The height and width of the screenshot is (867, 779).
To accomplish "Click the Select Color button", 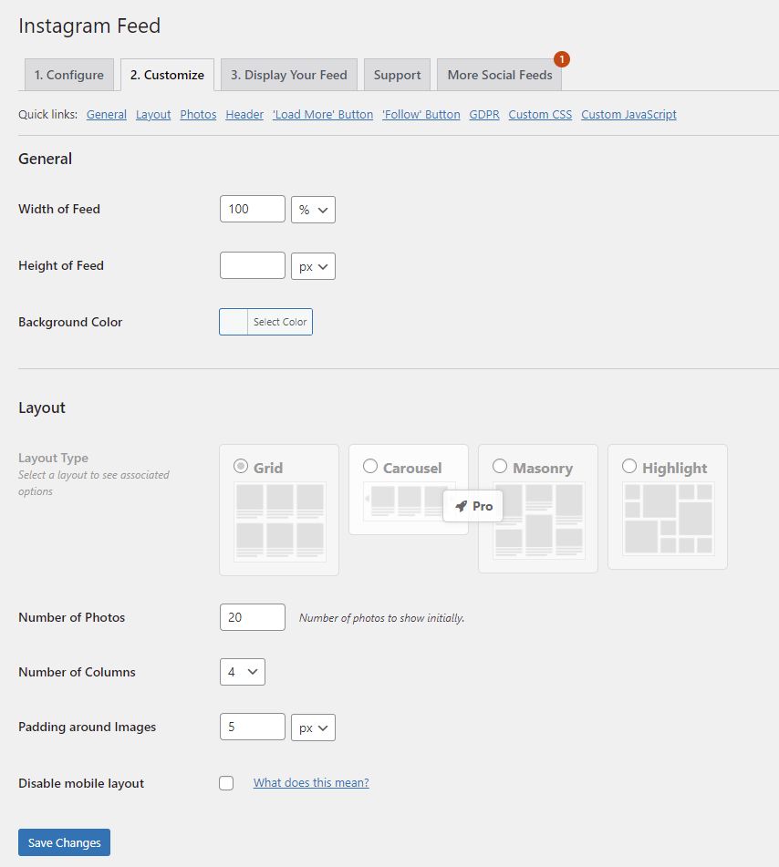I will point(280,322).
